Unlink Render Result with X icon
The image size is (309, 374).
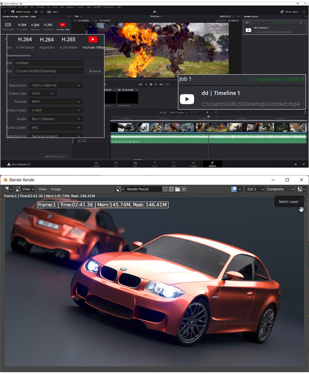click(184, 189)
